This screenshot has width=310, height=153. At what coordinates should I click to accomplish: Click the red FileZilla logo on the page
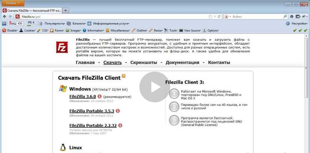coord(62,47)
